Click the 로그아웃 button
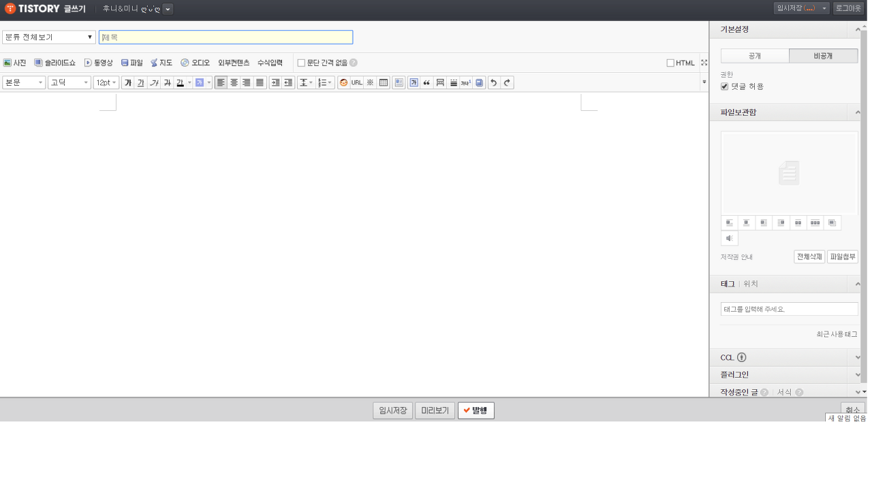The width and height of the screenshot is (872, 490). pyautogui.click(x=848, y=8)
